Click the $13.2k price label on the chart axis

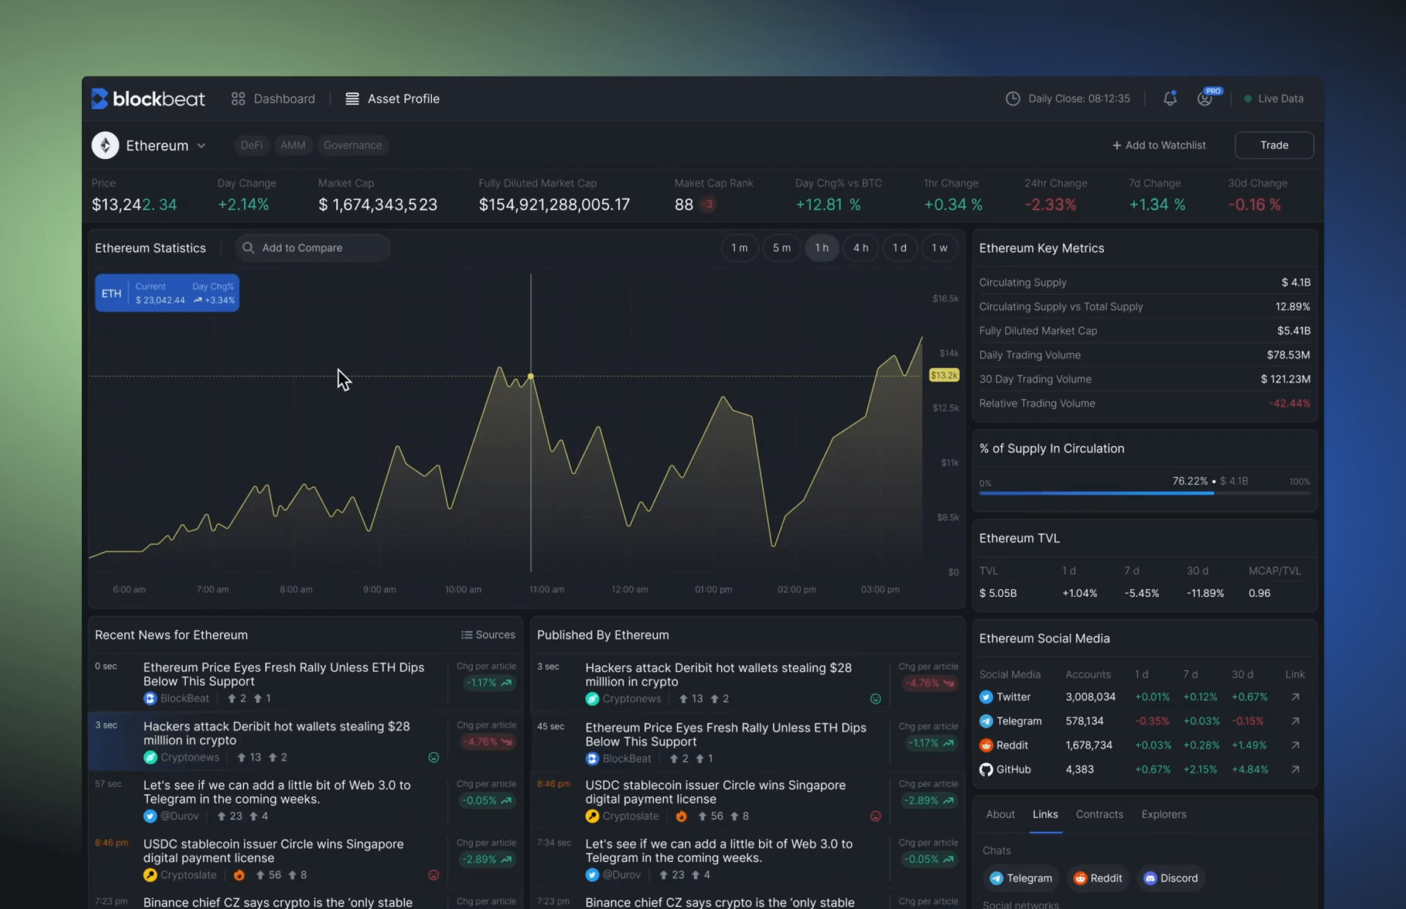[944, 375]
